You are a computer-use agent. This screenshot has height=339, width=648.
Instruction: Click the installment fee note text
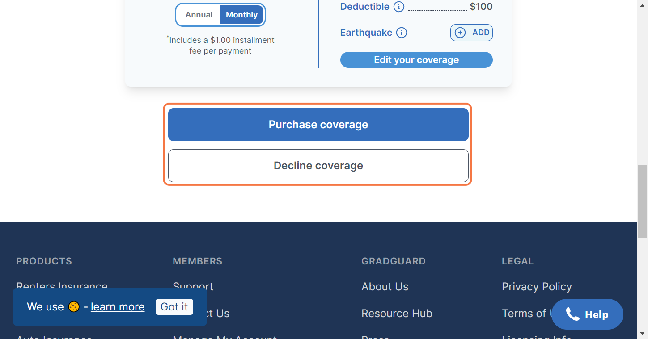(220, 45)
